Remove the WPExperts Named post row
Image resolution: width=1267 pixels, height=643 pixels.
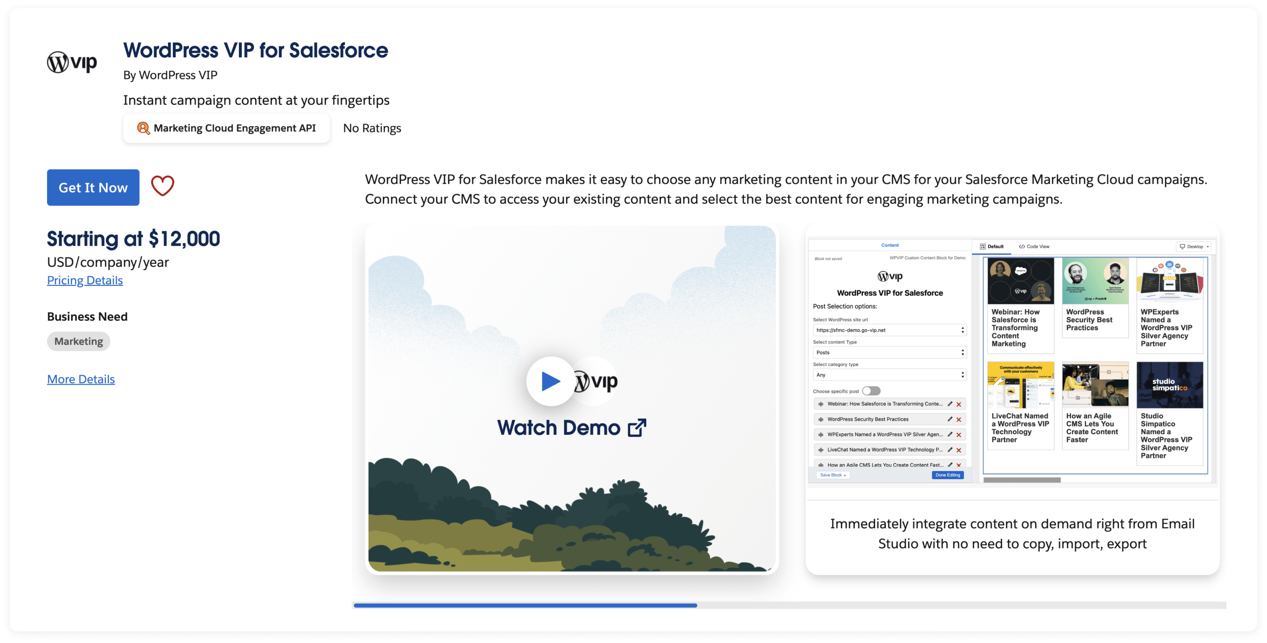pyautogui.click(x=958, y=434)
